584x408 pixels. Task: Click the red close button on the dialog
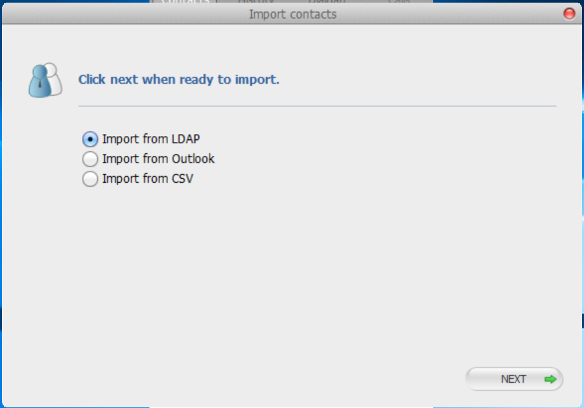[x=569, y=13]
